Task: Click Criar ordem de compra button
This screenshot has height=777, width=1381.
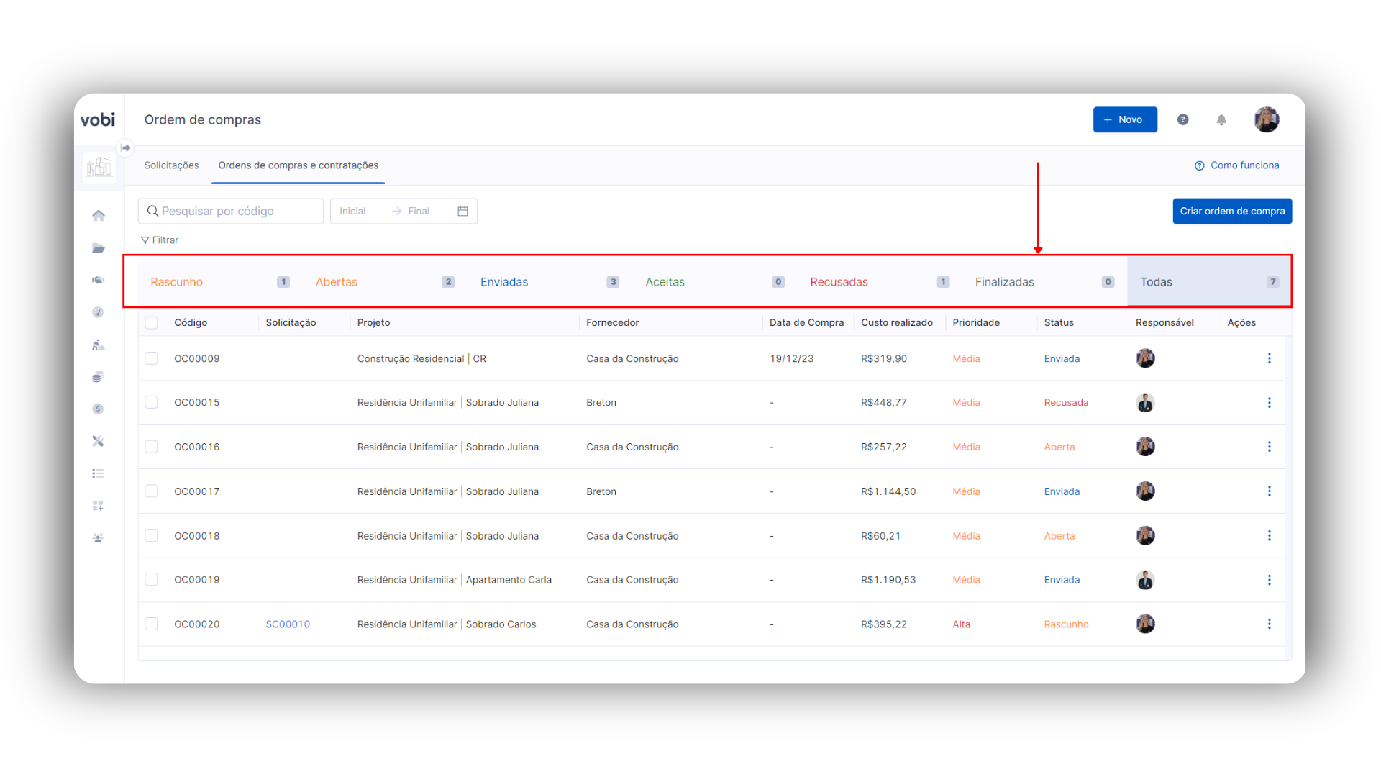Action: click(1231, 211)
